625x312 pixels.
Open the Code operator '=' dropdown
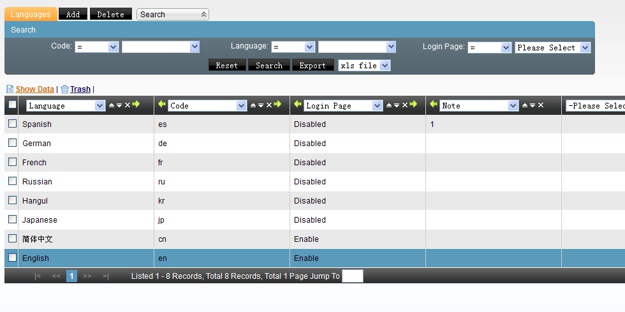coord(96,47)
